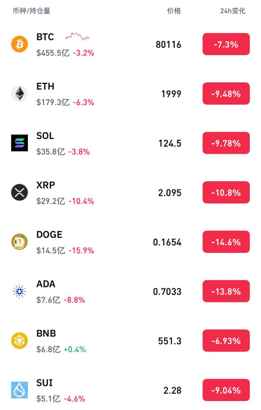Open the BTC mini price sparkline
This screenshot has width=261, height=410.
77,37
